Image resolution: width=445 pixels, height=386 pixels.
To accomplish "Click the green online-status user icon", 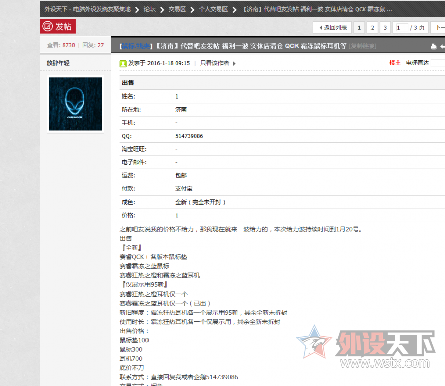I will 123,64.
